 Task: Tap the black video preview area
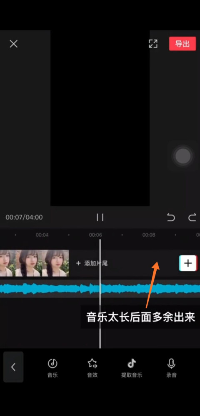(100, 118)
